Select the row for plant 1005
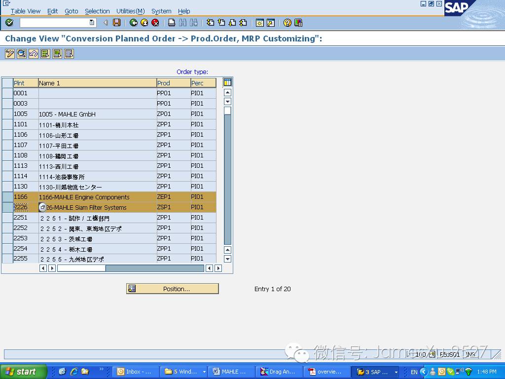505x379 pixels. tap(7, 114)
